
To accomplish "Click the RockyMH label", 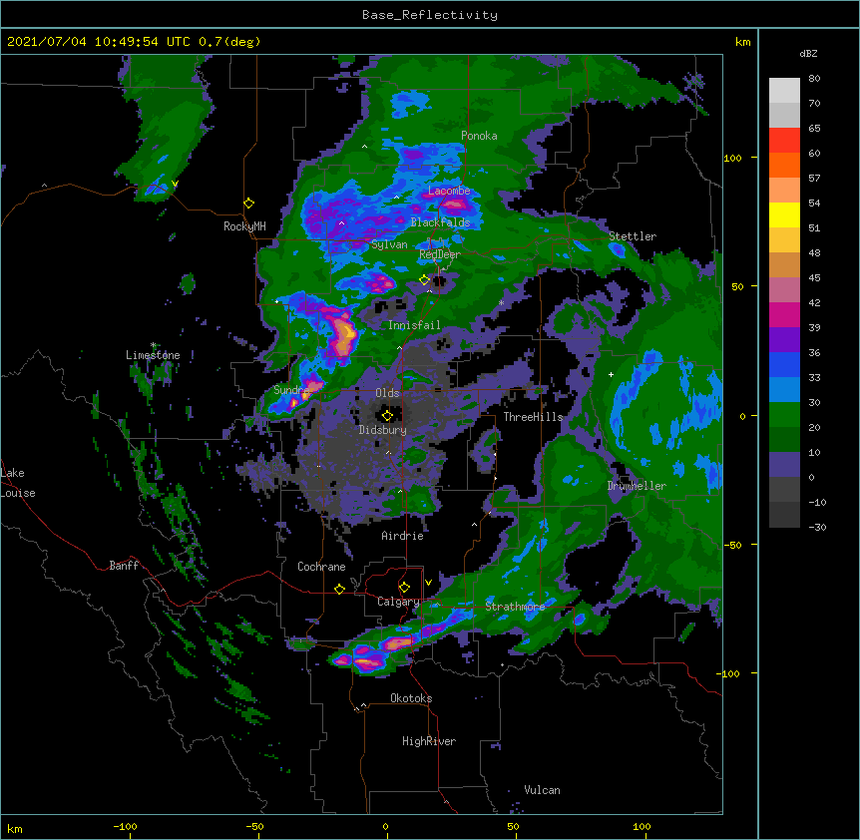I will point(244,226).
